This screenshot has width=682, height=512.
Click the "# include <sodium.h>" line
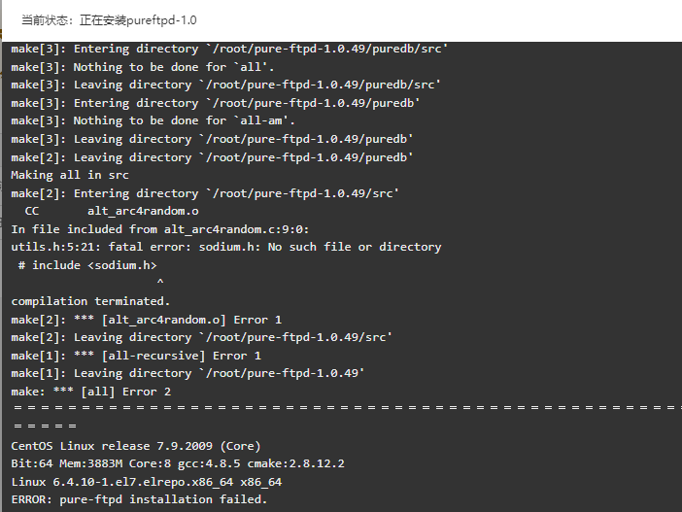[86, 265]
